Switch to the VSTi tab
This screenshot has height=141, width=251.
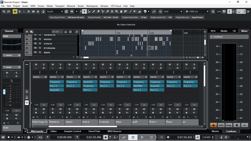click(x=213, y=31)
